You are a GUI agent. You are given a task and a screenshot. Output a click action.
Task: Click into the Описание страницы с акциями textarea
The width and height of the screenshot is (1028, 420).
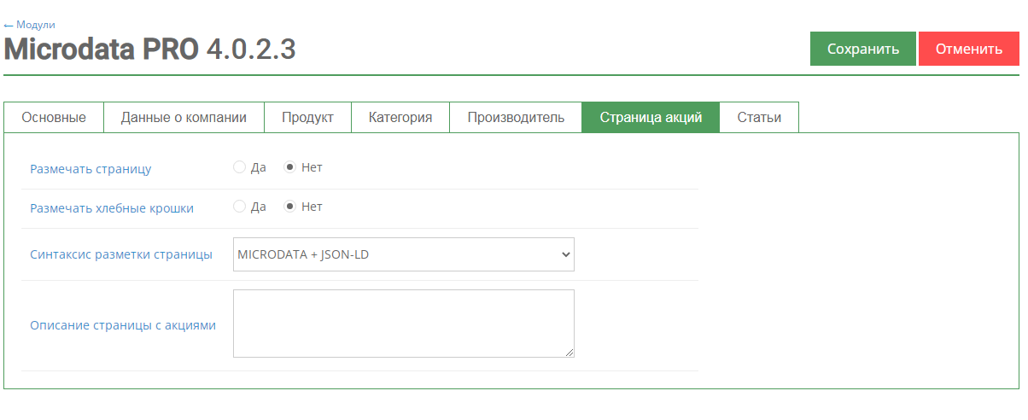pyautogui.click(x=403, y=323)
